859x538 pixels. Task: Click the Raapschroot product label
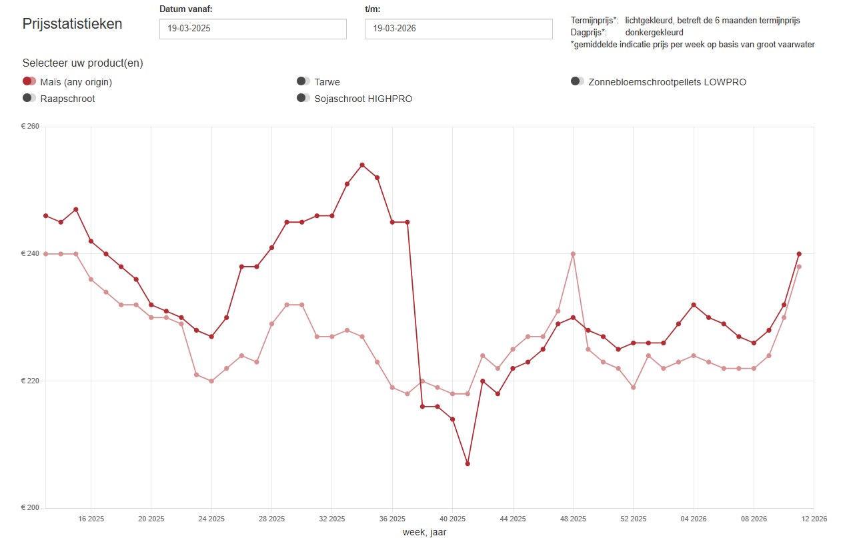click(67, 99)
